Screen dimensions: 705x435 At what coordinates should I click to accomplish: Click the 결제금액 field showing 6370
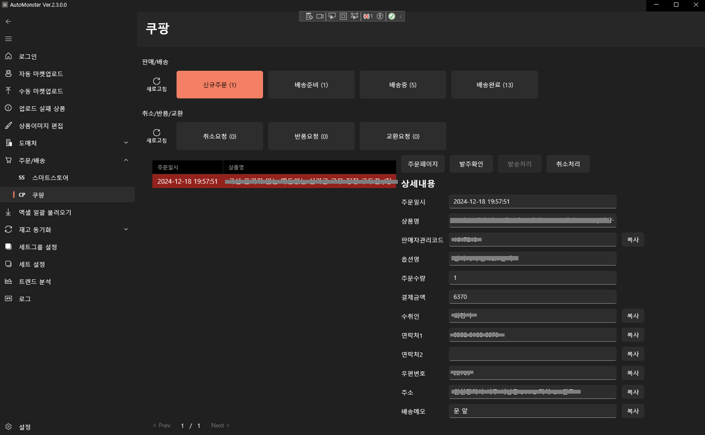[x=533, y=296]
